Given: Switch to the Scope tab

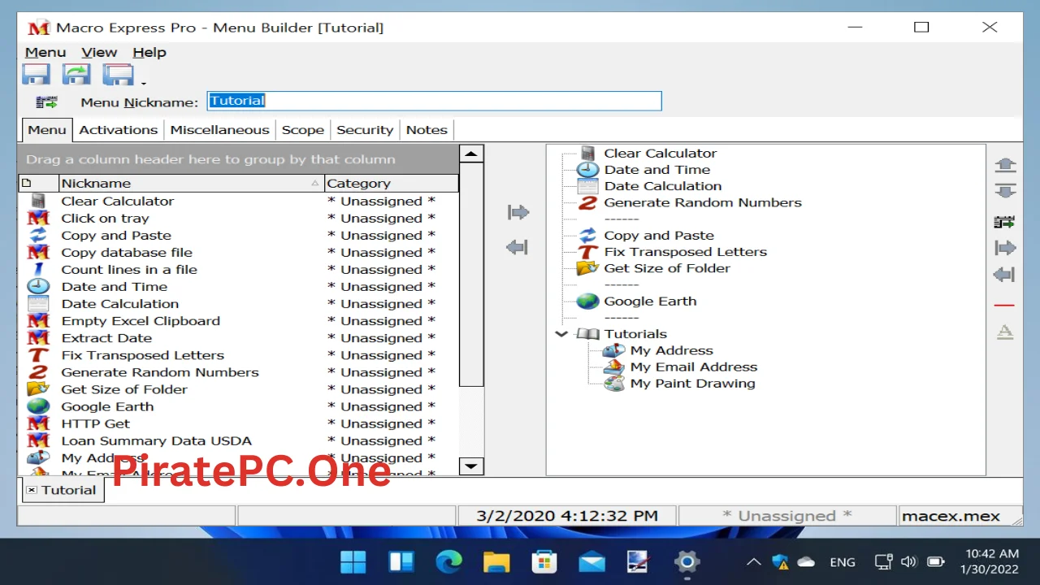Looking at the screenshot, I should [x=303, y=130].
